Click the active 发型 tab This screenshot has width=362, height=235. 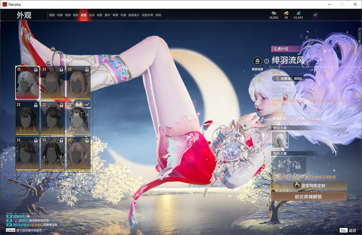coord(83,15)
